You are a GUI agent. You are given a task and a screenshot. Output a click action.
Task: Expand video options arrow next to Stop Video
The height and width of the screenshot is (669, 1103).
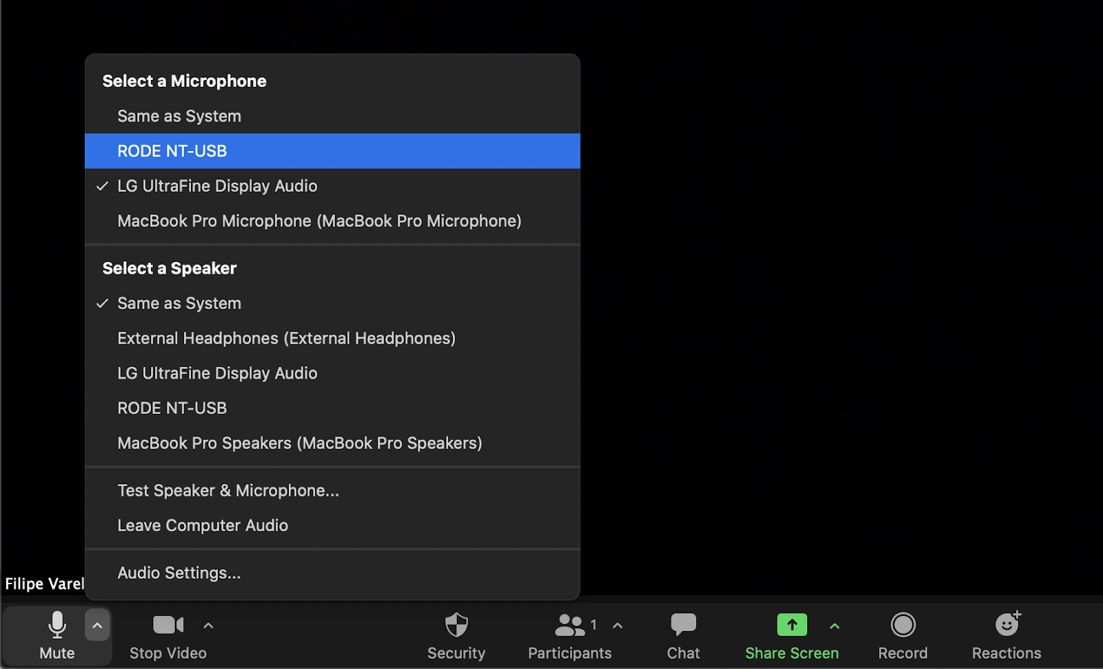coord(208,626)
